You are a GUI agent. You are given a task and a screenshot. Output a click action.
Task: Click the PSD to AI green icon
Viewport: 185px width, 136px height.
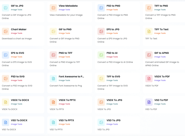[101, 55]
